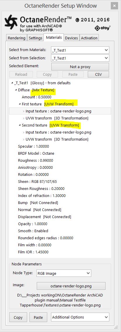Click the otoy logo
Image resolution: width=121 pixels, height=332 pixels.
[x=103, y=28]
